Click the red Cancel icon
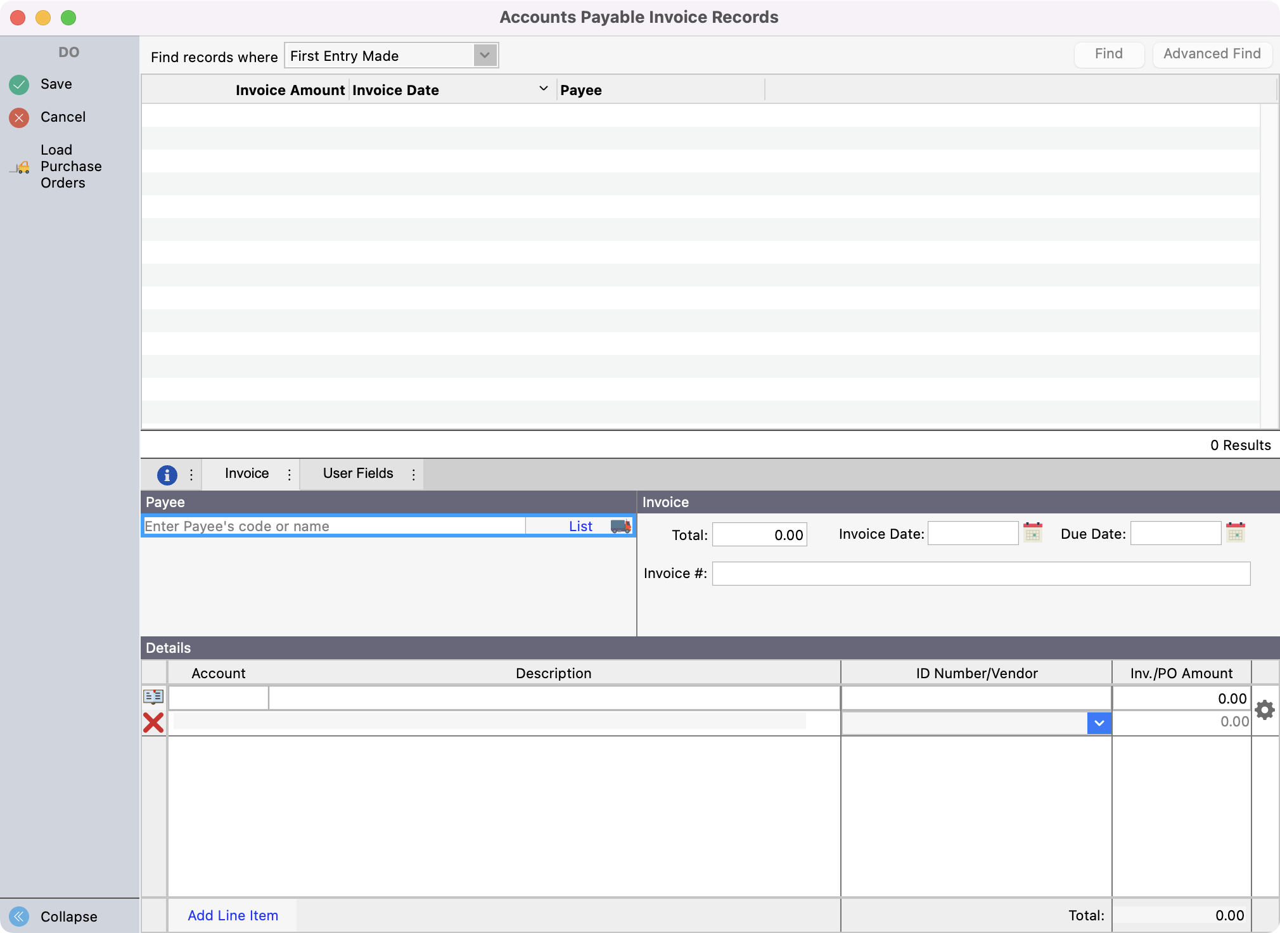The width and height of the screenshot is (1280, 933). click(19, 117)
